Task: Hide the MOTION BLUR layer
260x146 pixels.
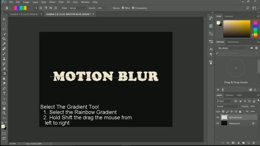Action: (x=218, y=117)
